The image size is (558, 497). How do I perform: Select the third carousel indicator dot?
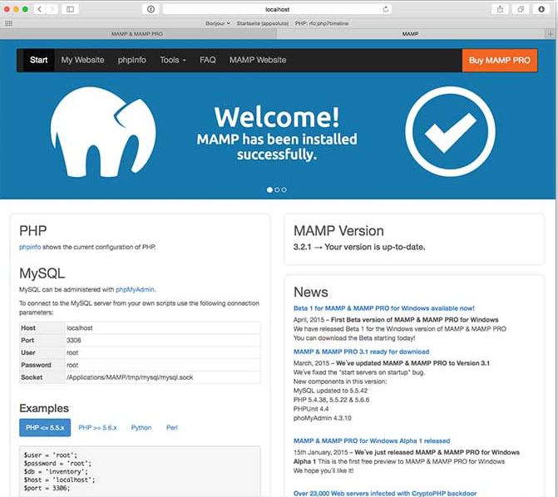pos(284,190)
